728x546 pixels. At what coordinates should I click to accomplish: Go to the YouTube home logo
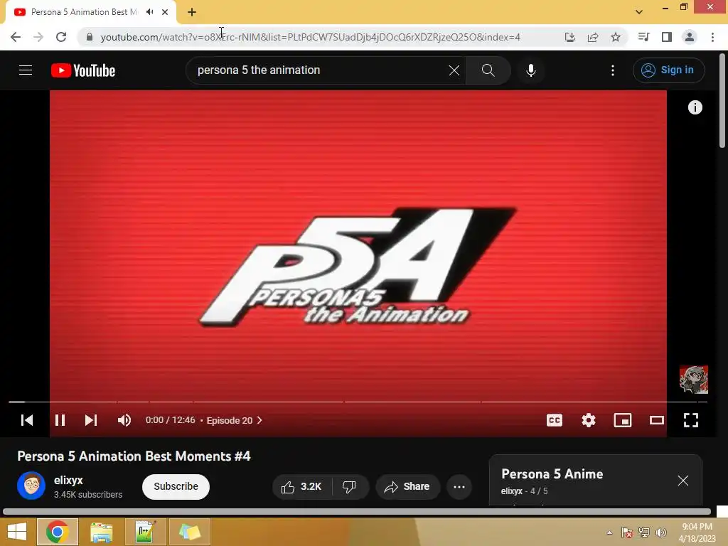83,70
